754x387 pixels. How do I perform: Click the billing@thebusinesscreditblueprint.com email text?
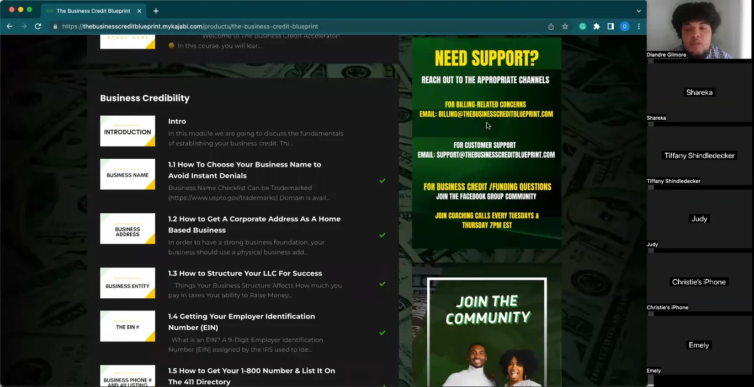(496, 114)
